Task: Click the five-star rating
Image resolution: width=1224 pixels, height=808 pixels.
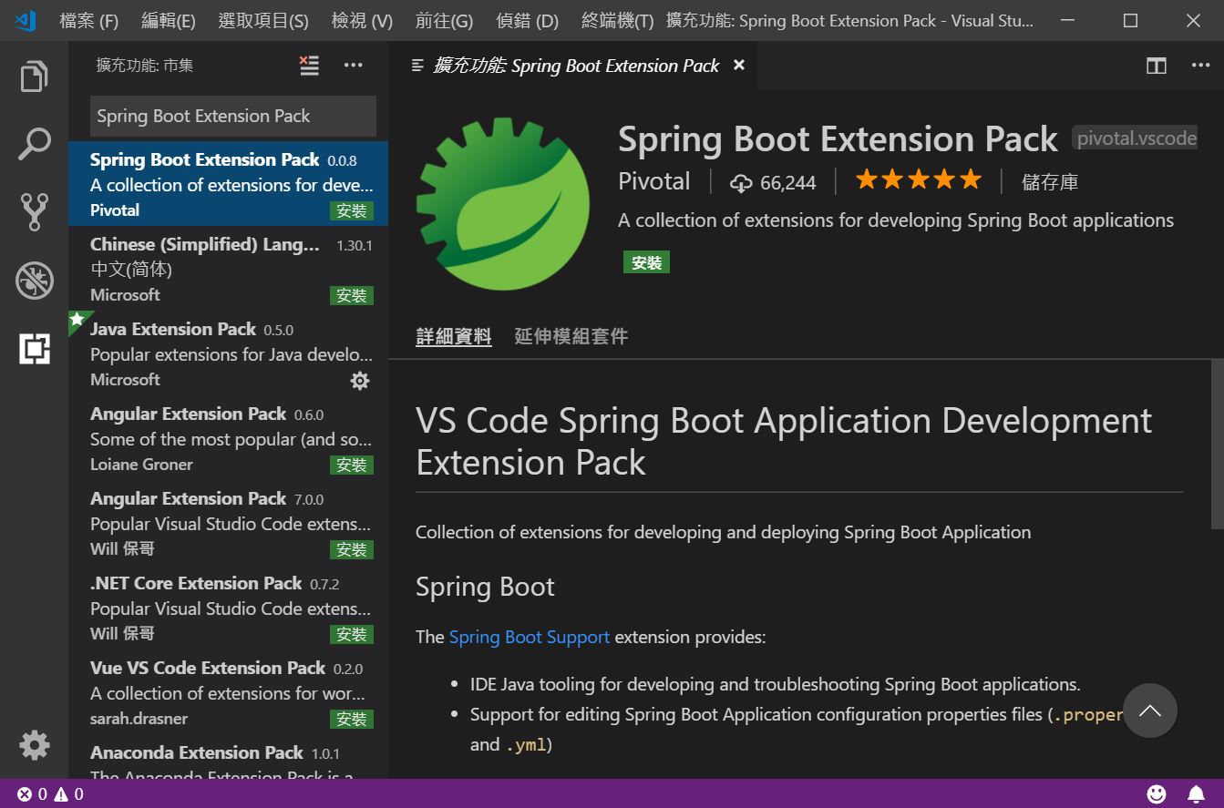Action: pos(919,180)
